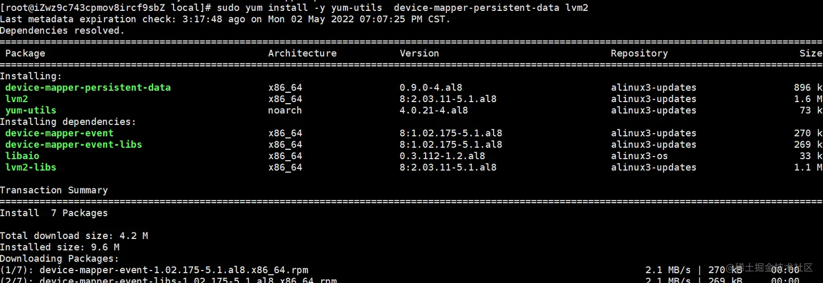Click the noarch architecture value
Image resolution: width=823 pixels, height=283 pixels.
(x=285, y=110)
